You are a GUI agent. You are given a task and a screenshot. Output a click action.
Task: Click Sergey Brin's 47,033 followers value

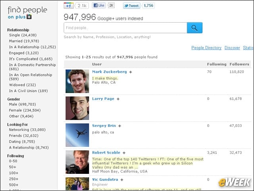236,126
